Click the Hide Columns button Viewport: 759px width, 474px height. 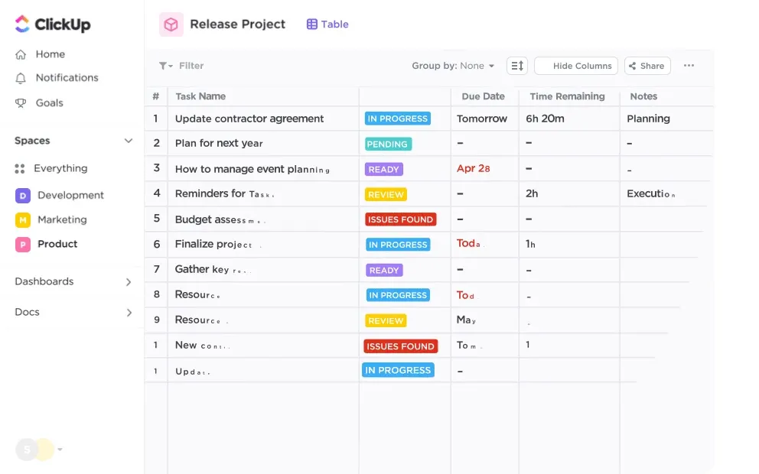point(576,66)
